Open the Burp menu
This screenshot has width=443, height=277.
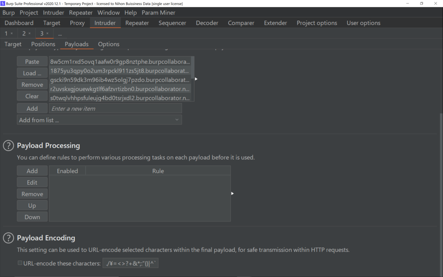tap(8, 13)
